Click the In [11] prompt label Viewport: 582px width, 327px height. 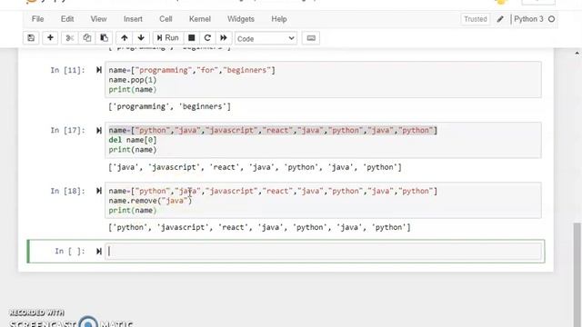(x=67, y=70)
